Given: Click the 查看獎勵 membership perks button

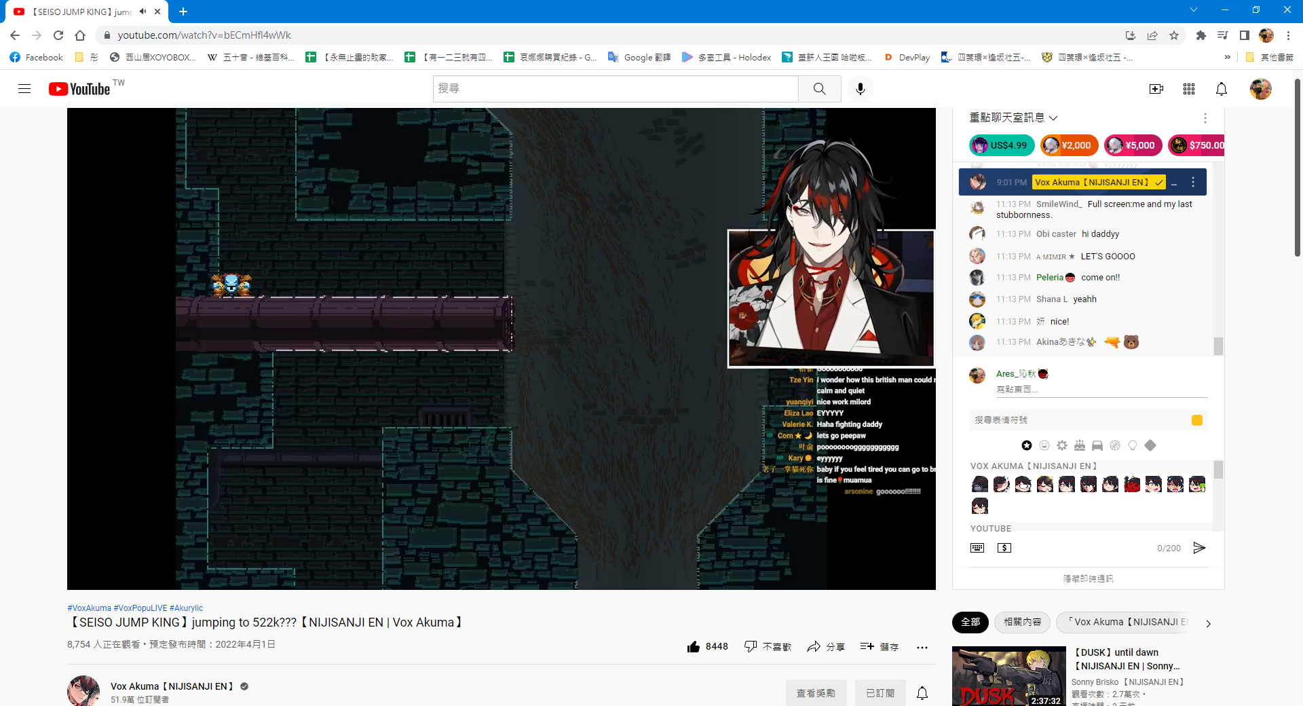Looking at the screenshot, I should click(816, 693).
